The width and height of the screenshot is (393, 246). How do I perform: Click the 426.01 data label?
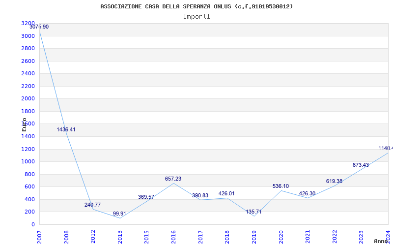[x=226, y=193]
